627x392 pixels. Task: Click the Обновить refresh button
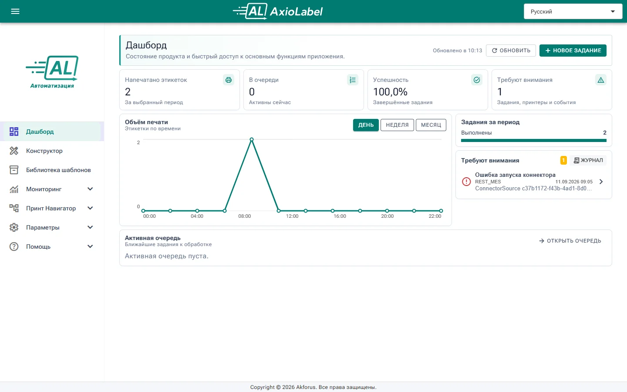point(511,51)
